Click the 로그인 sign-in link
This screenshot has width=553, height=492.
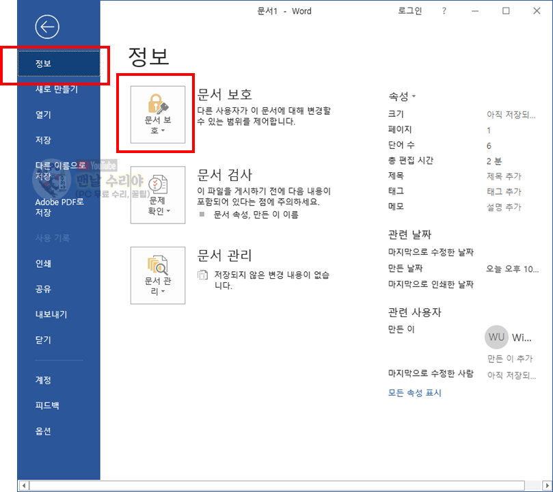click(410, 11)
